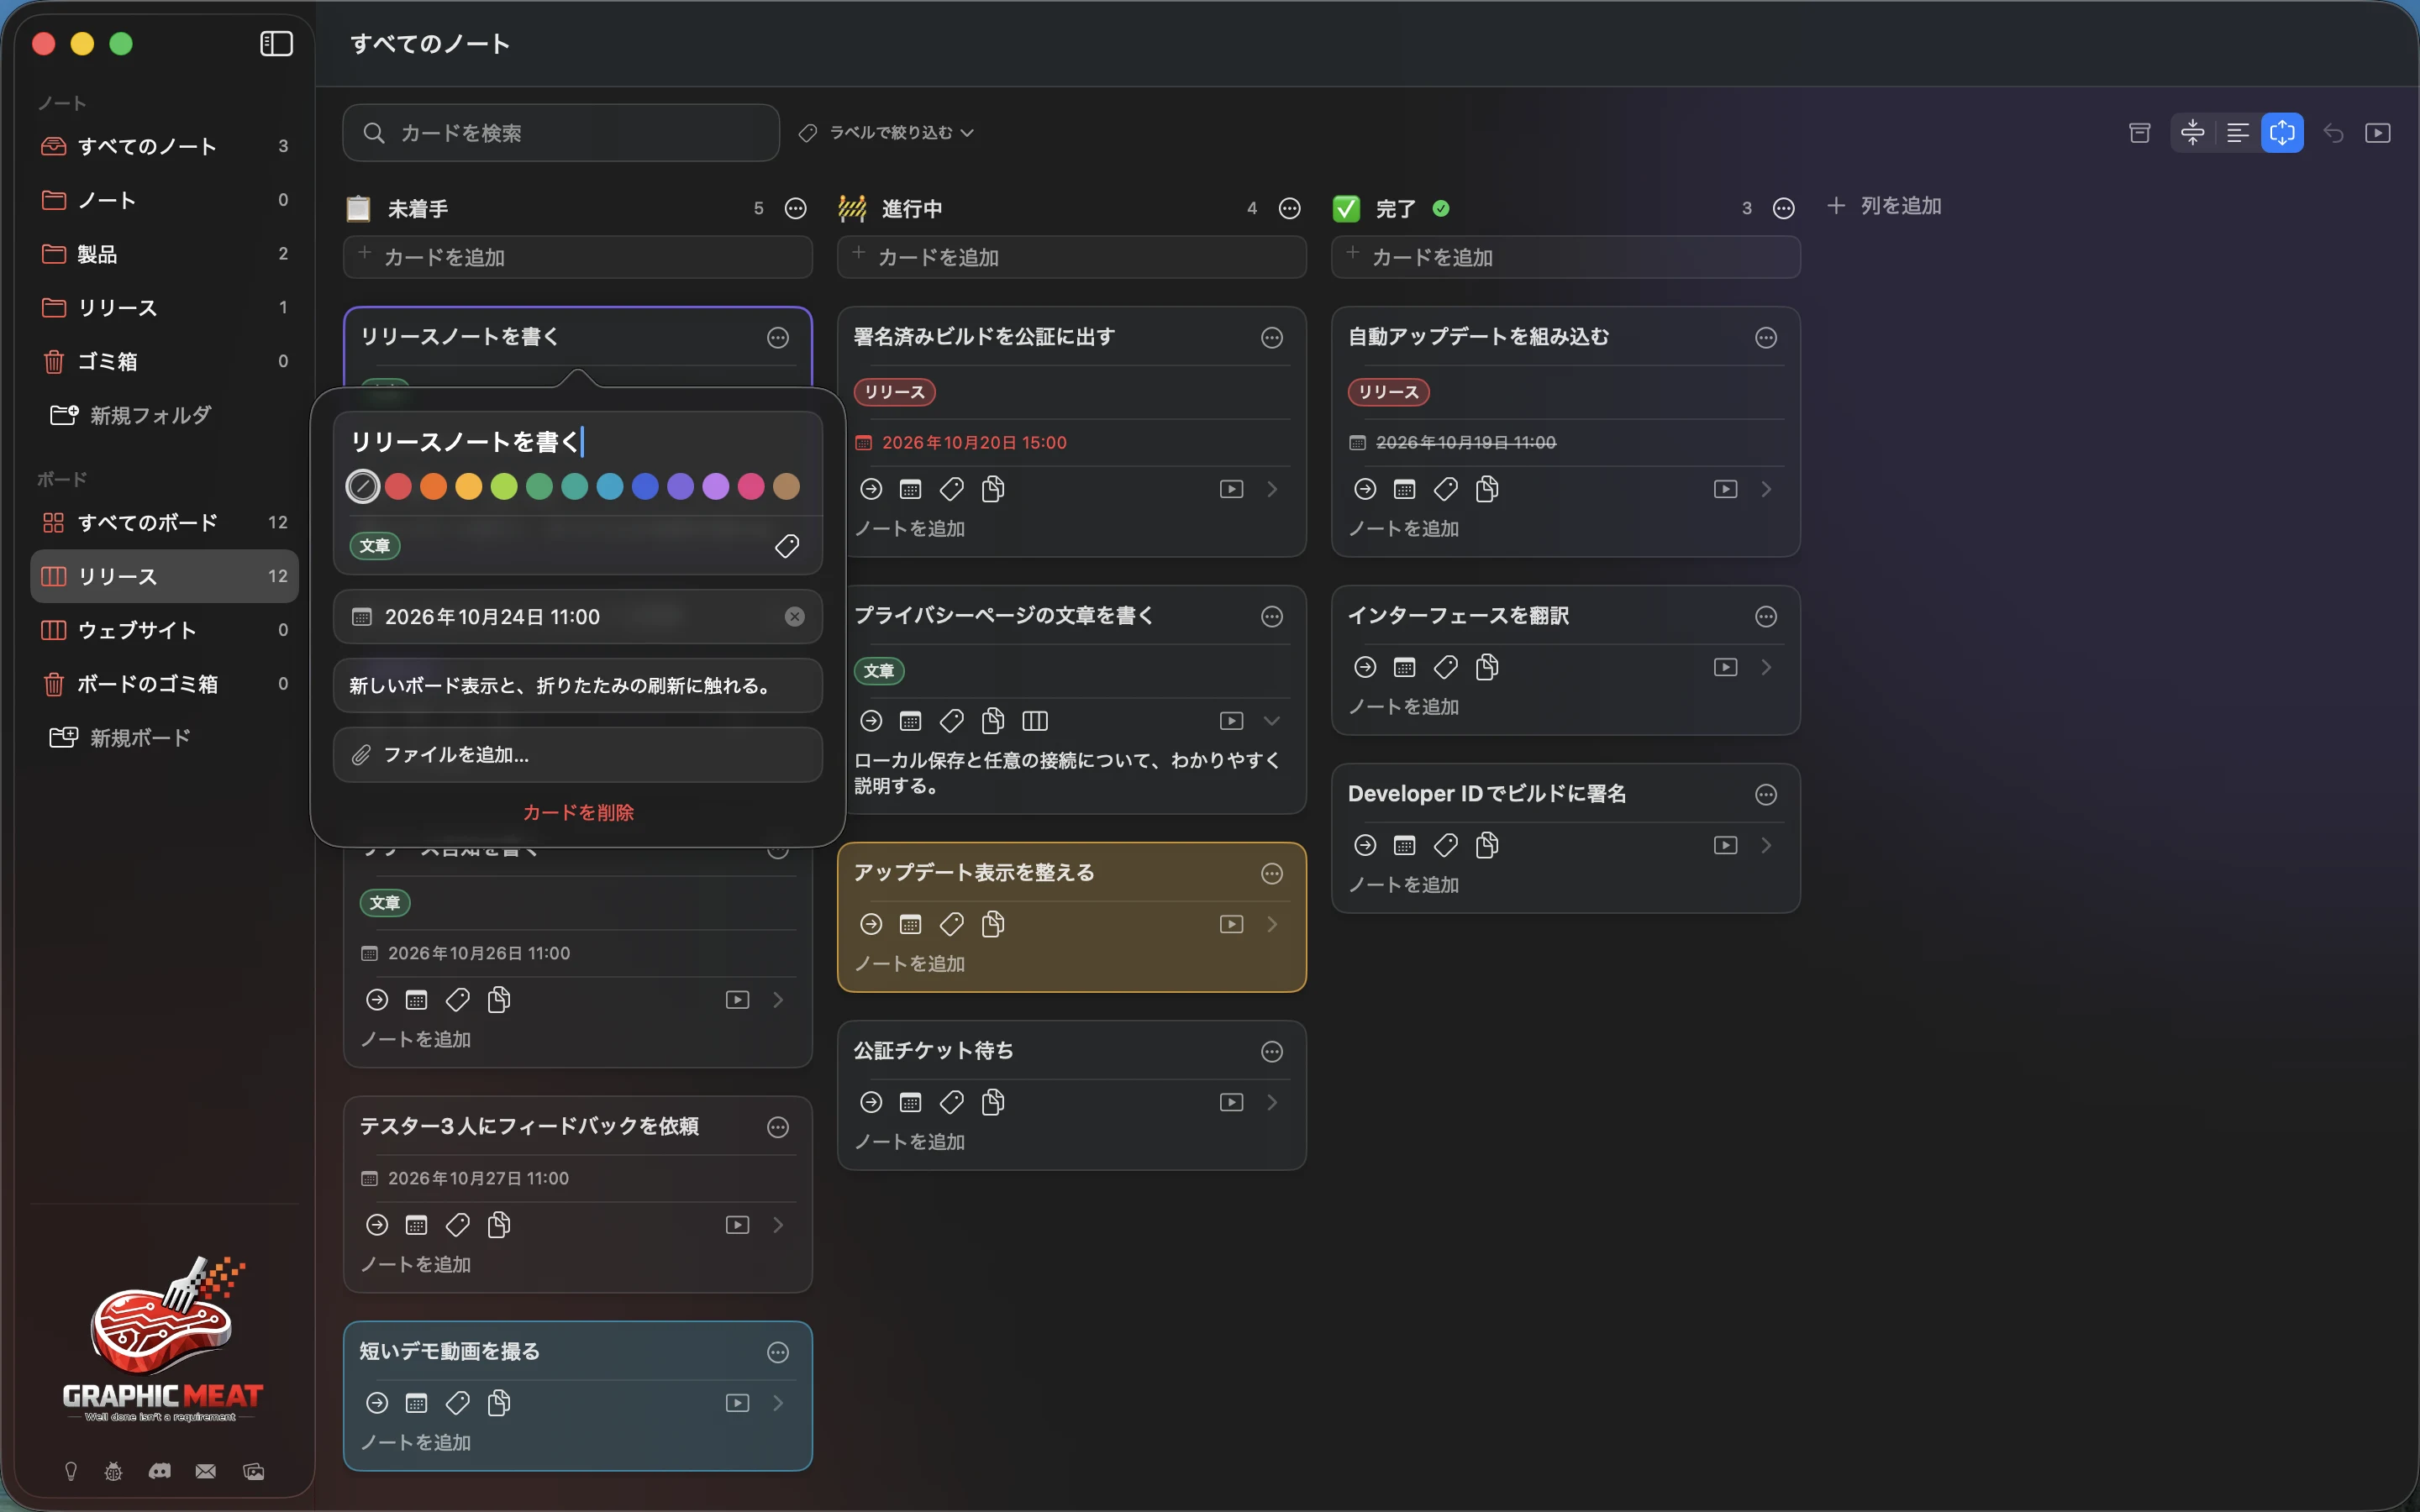Click 列を追加 to add a column
The height and width of the screenshot is (1512, 2420).
(x=1884, y=206)
